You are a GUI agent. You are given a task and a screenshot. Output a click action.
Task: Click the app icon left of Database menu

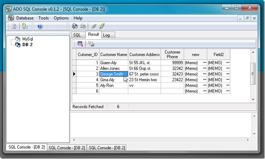coord(11,18)
